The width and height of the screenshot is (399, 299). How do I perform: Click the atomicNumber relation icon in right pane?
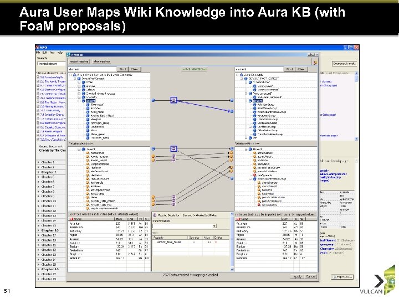[x=254, y=153]
